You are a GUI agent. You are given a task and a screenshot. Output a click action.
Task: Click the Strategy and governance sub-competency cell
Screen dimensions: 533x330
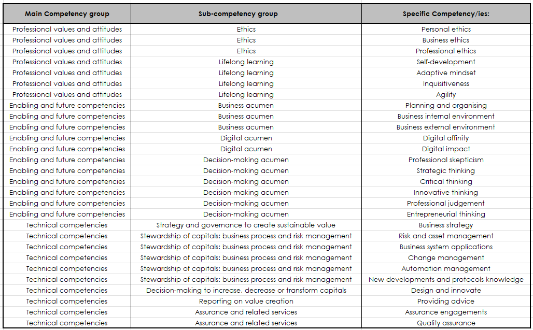coord(246,225)
